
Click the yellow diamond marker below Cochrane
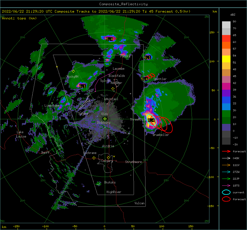94,158
